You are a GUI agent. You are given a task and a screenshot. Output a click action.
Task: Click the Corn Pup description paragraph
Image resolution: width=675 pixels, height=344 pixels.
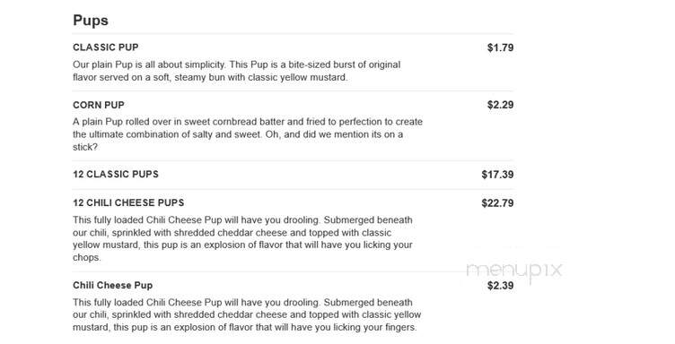248,134
